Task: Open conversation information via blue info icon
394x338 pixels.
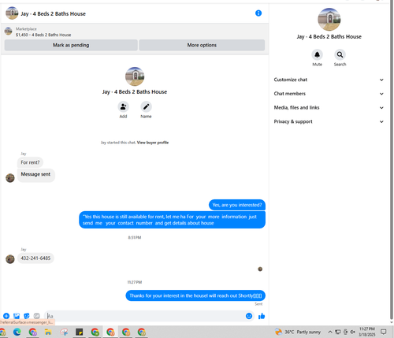Action: pos(258,13)
